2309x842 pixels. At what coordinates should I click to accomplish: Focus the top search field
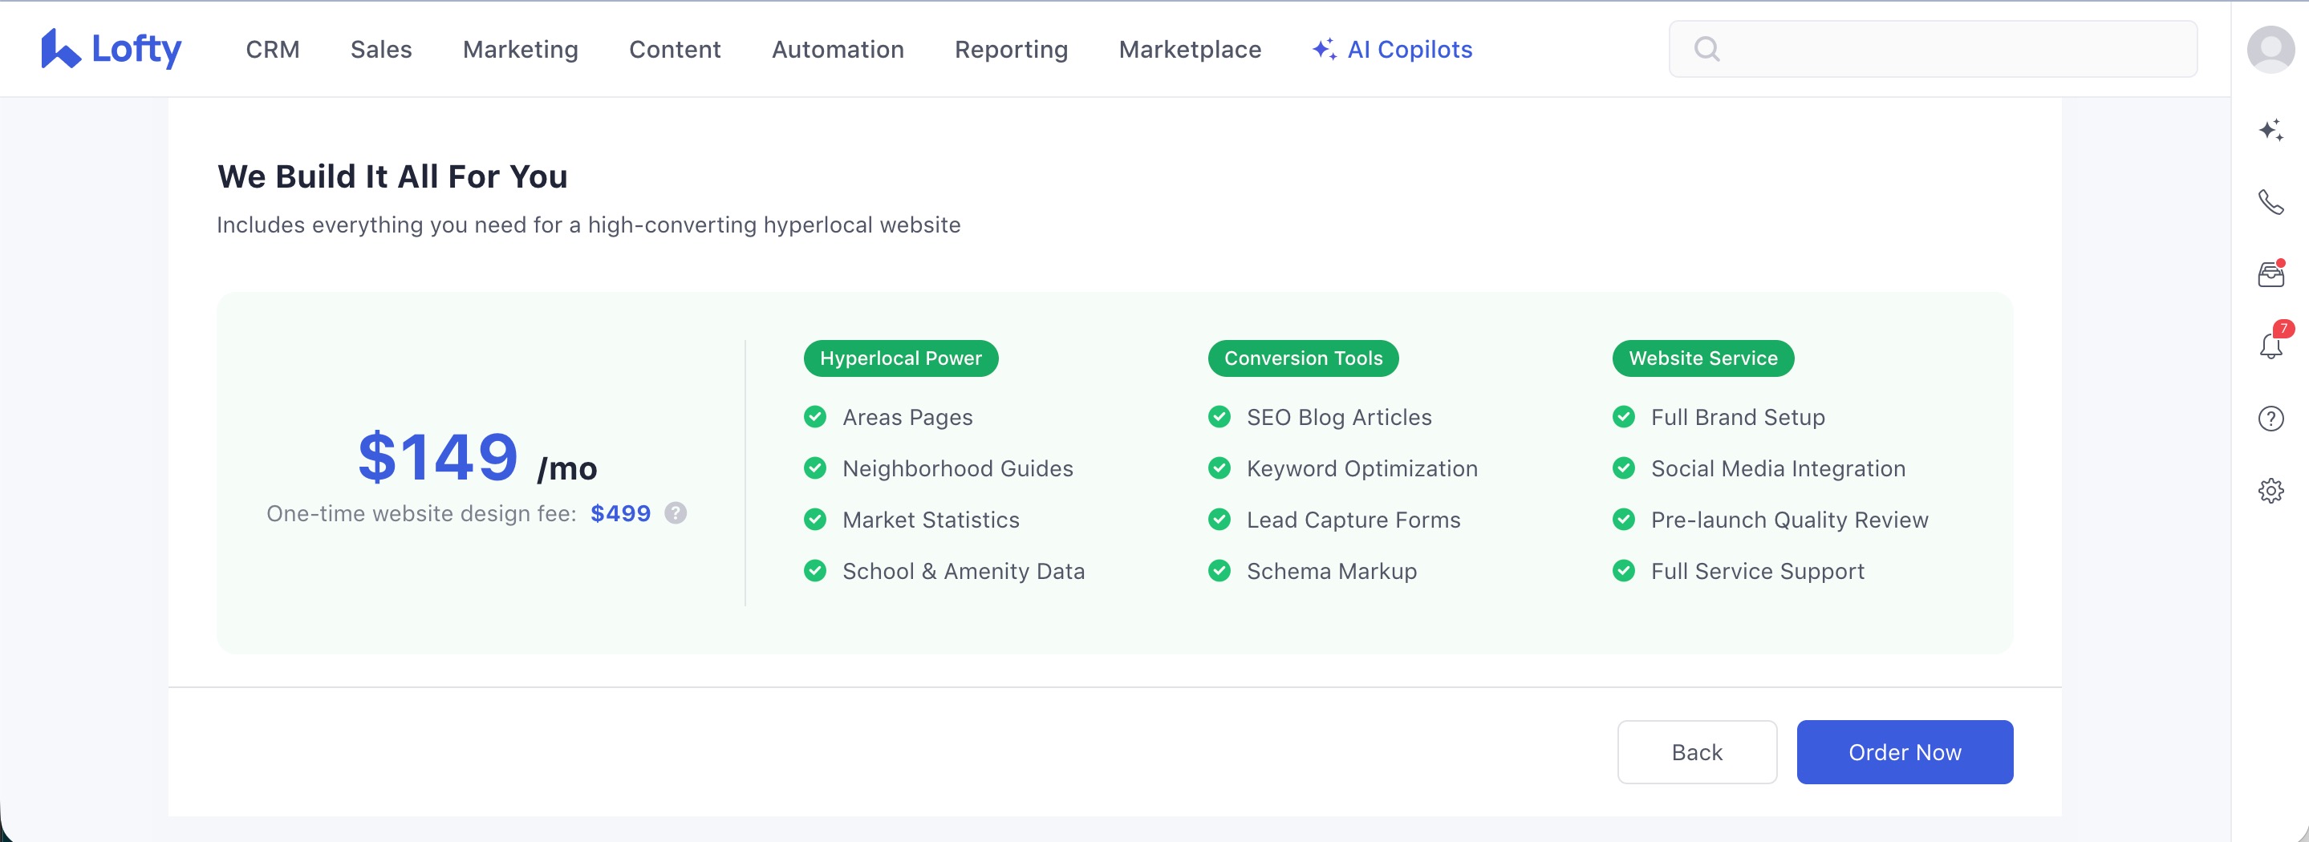(x=1945, y=49)
